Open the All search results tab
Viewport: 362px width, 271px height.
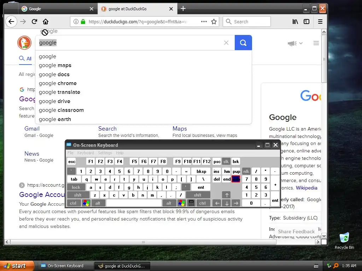25,59
